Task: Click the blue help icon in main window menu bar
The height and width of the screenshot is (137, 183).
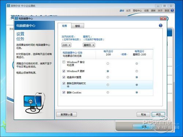Action: (x=172, y=11)
